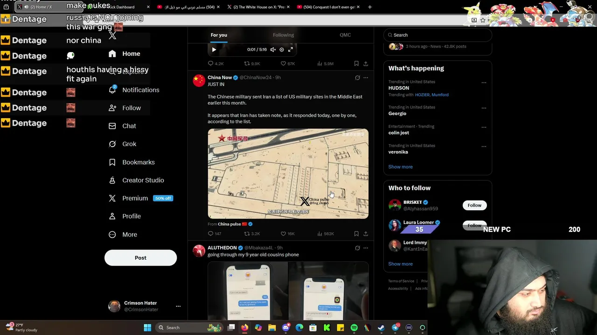
Task: Open new browser tab with plus button
Action: (370, 7)
